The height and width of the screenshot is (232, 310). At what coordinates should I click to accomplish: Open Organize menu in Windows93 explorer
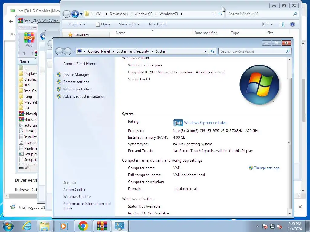(x=77, y=24)
